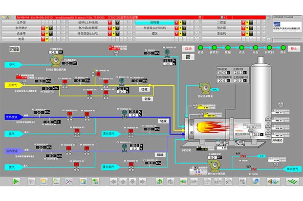Image resolution: width=303 pixels, height=201 pixels.
Task: Open the 主界面 main screen tab
Action: [21, 23]
